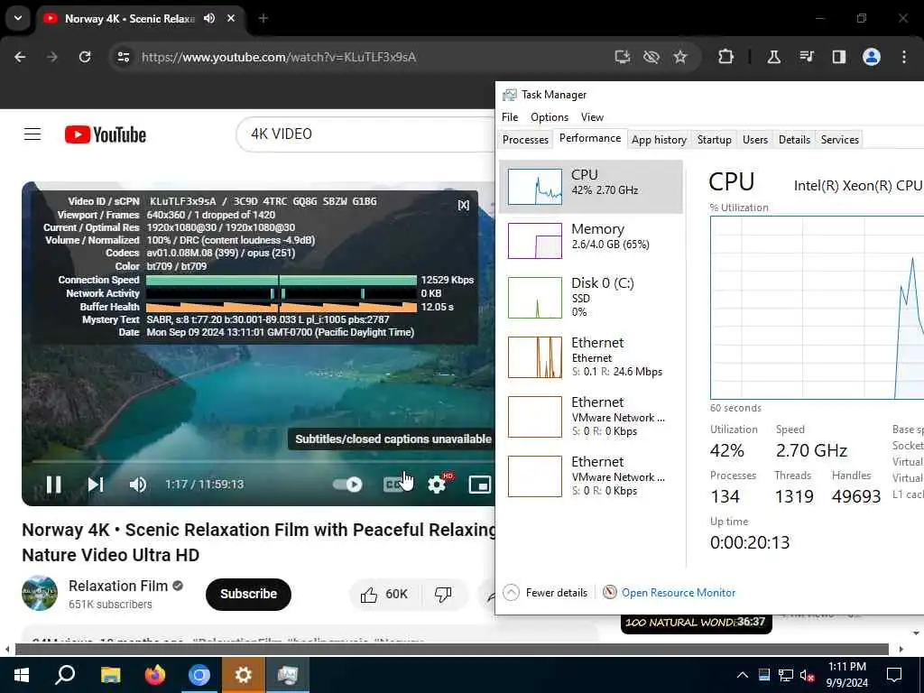This screenshot has height=693, width=924.
Task: Open Task Manager Options menu
Action: click(550, 117)
